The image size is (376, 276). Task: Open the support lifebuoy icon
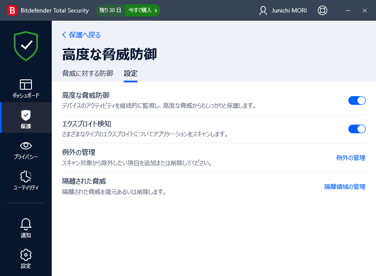322,10
